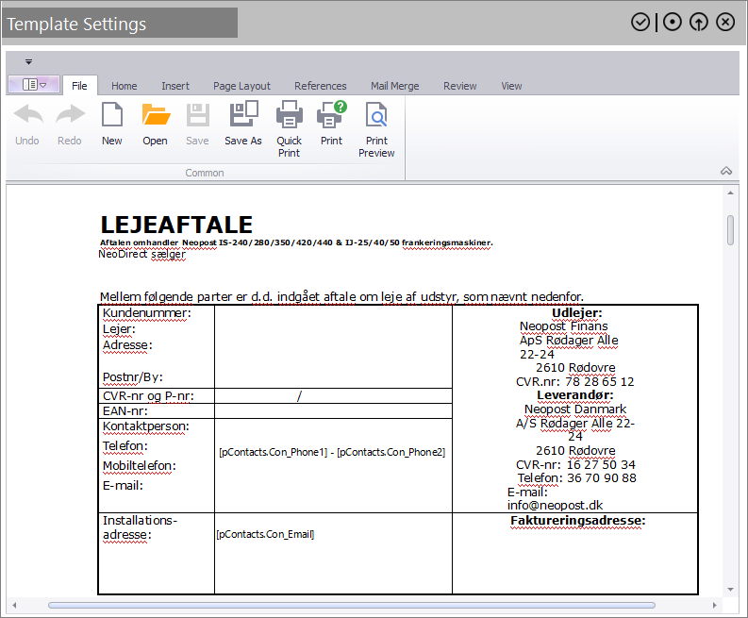Open a file with the folder icon
Viewport: 748px width, 618px height.
click(156, 115)
